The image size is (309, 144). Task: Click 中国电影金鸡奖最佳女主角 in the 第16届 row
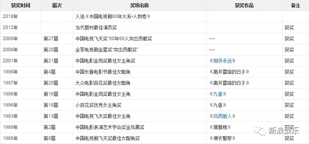103,94
